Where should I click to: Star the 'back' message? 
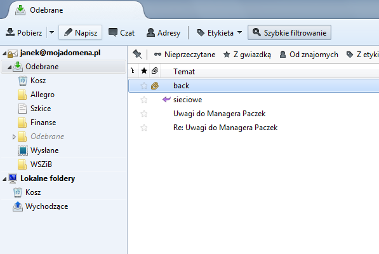(144, 86)
